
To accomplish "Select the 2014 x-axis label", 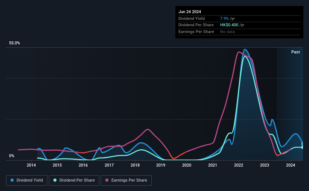I will click(x=31, y=165).
